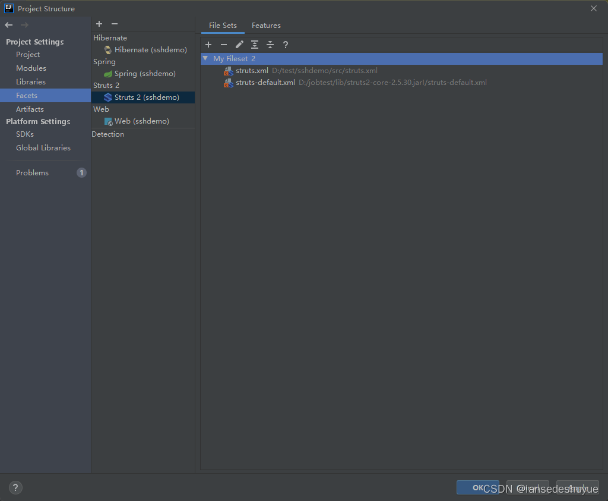Collapse the My Fileset 2 node
Viewport: 608px width, 501px height.
[205, 59]
